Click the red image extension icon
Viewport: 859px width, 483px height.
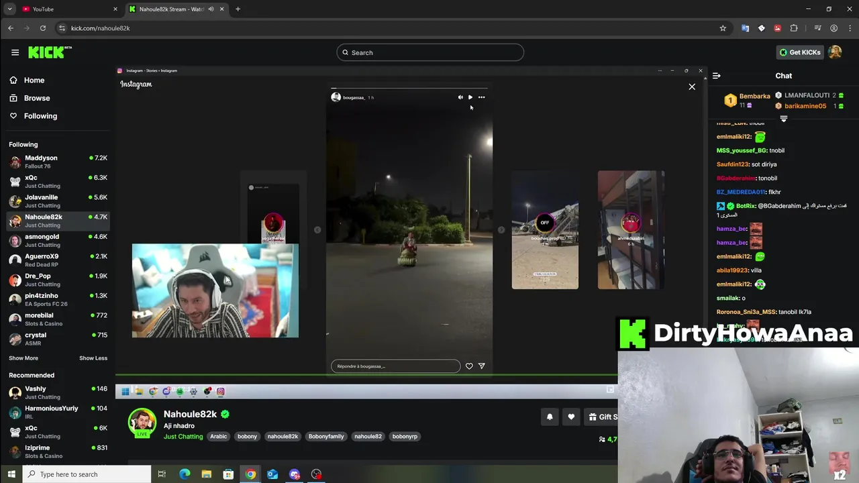[x=777, y=28]
